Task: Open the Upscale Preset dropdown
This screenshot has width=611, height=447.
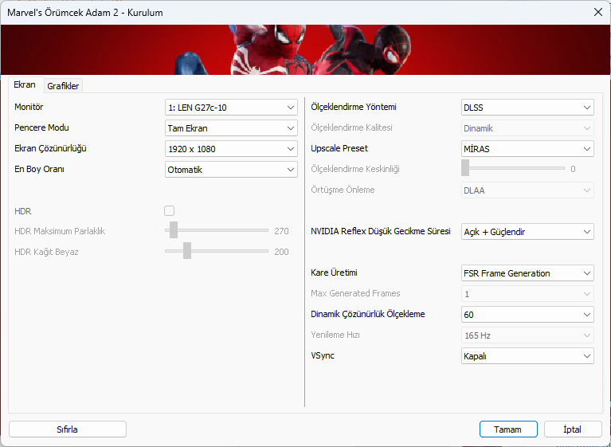Action: [527, 149]
